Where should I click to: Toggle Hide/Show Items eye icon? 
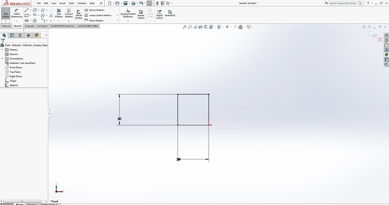227,27
